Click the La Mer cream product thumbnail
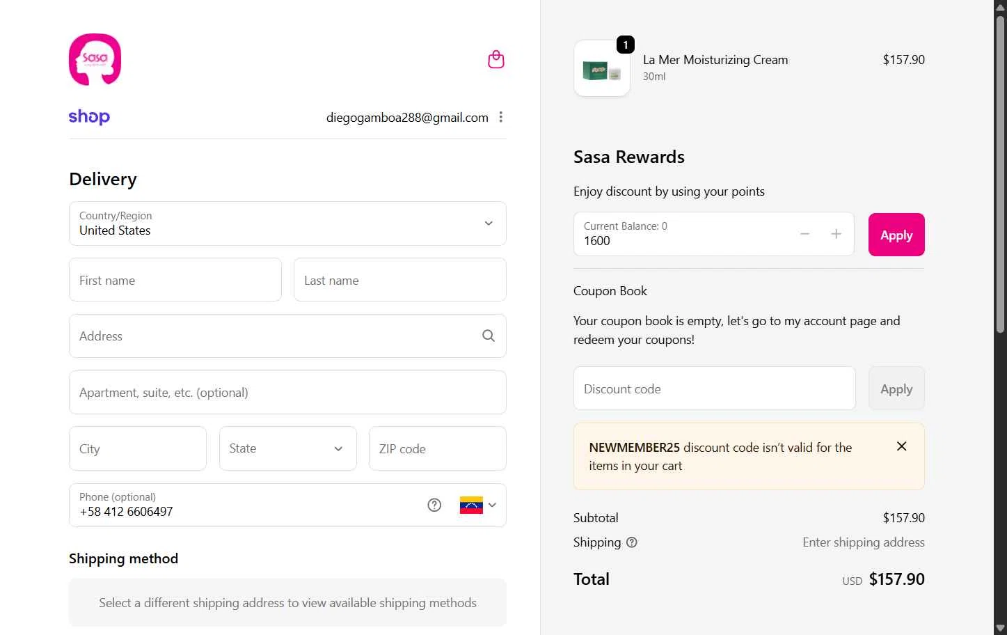The image size is (1007, 635). click(602, 69)
